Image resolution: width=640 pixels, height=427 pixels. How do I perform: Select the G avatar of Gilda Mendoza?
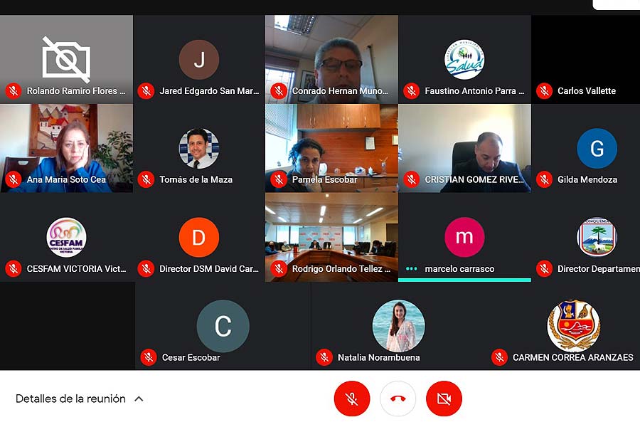pos(597,148)
